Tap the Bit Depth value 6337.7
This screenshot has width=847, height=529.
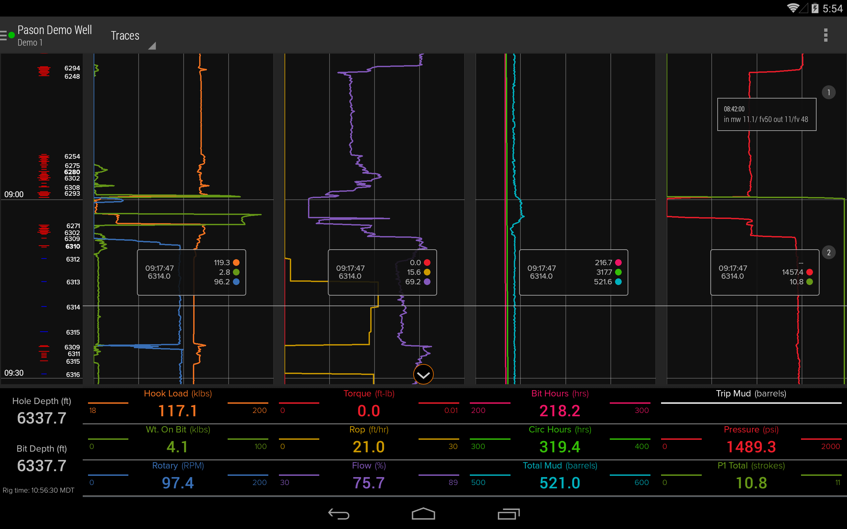[42, 466]
